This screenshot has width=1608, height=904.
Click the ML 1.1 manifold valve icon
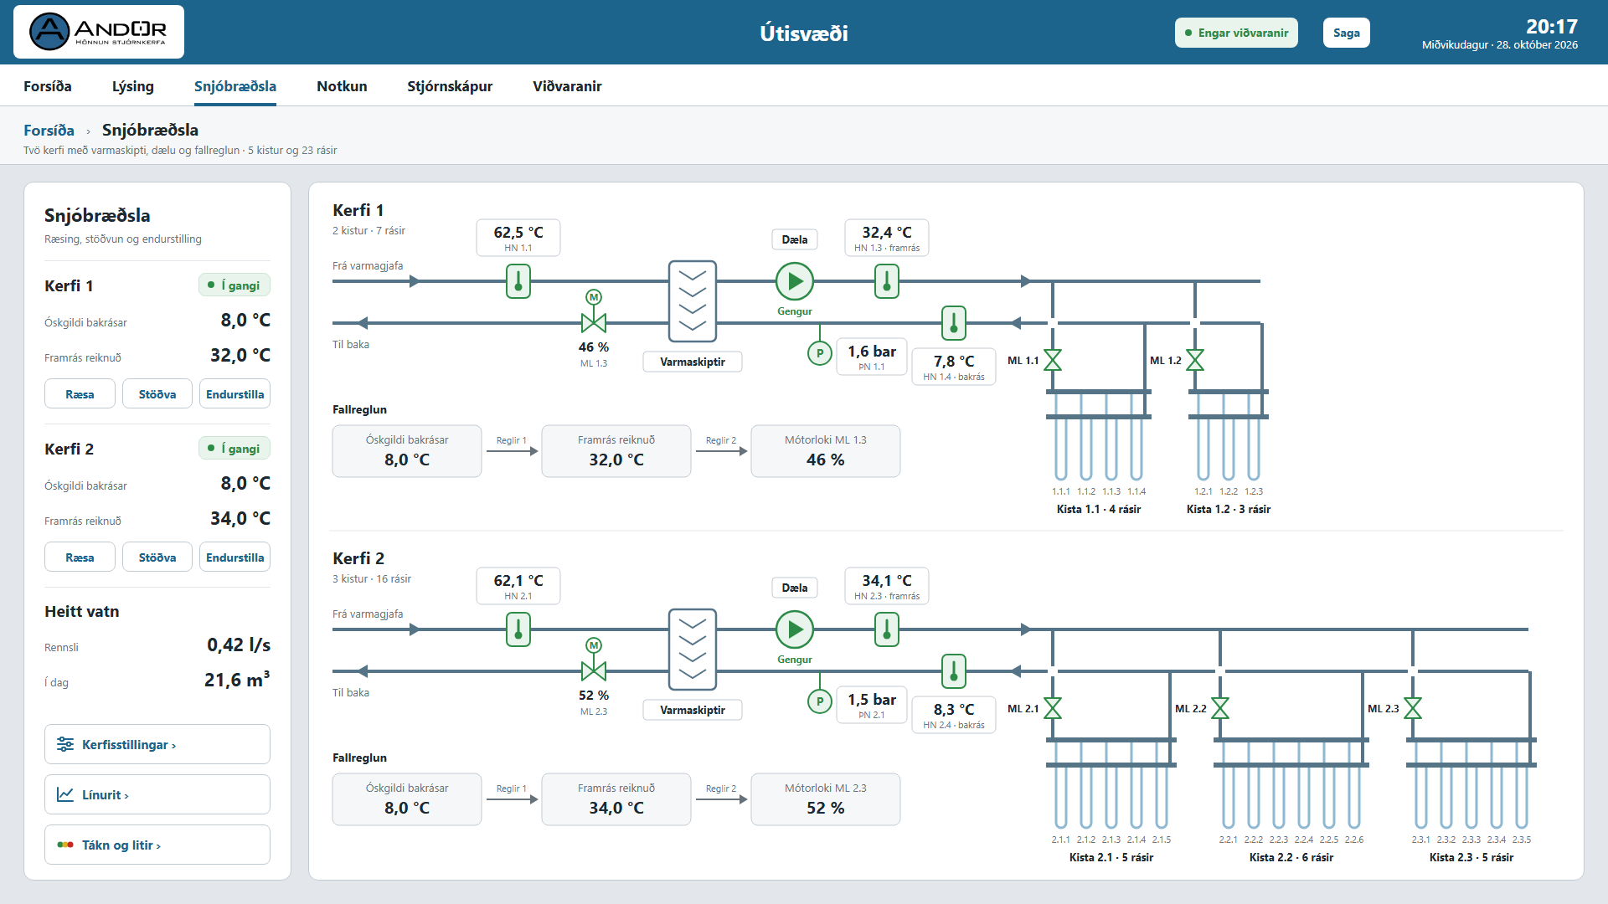[1053, 360]
